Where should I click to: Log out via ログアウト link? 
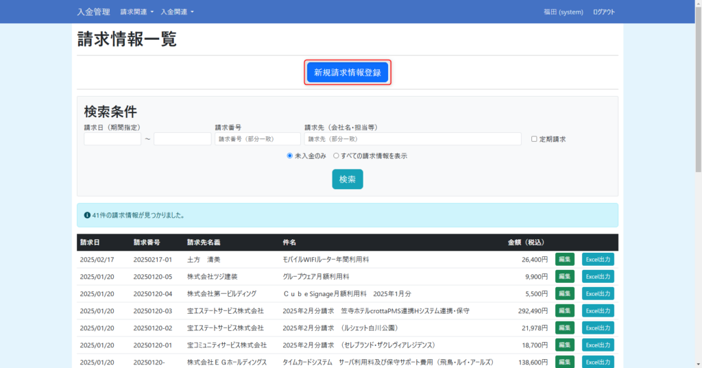coord(604,12)
